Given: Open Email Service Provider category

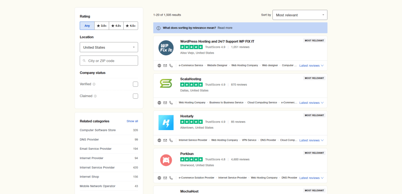Looking at the screenshot, I should 109,149.
